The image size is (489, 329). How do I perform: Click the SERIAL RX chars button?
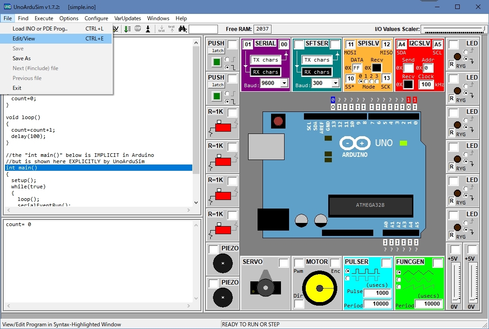pyautogui.click(x=265, y=72)
